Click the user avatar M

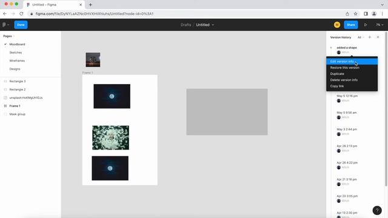(337, 25)
